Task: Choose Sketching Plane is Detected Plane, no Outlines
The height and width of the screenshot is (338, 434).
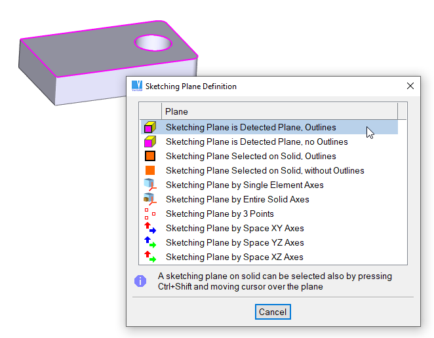Action: tap(256, 141)
